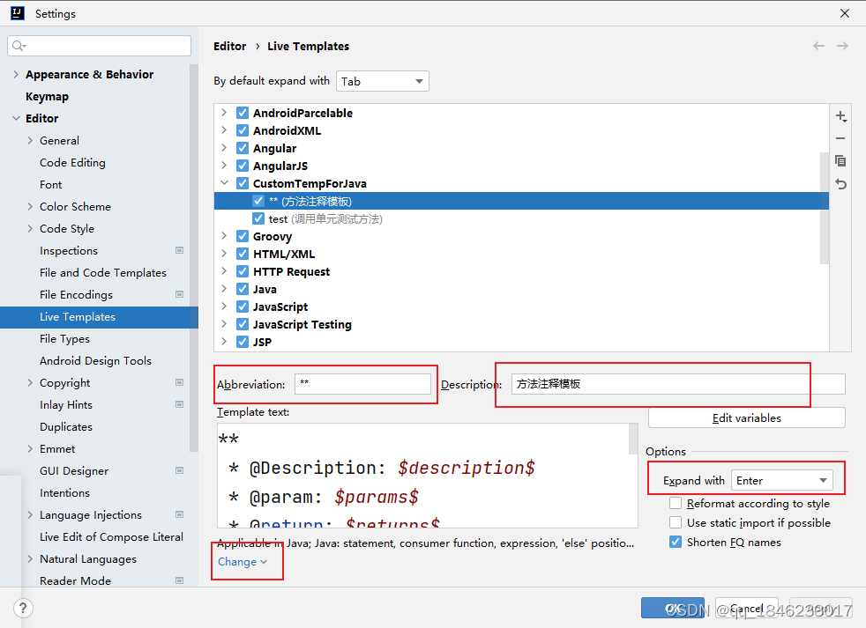
Task: Select the test template row
Action: pos(521,218)
